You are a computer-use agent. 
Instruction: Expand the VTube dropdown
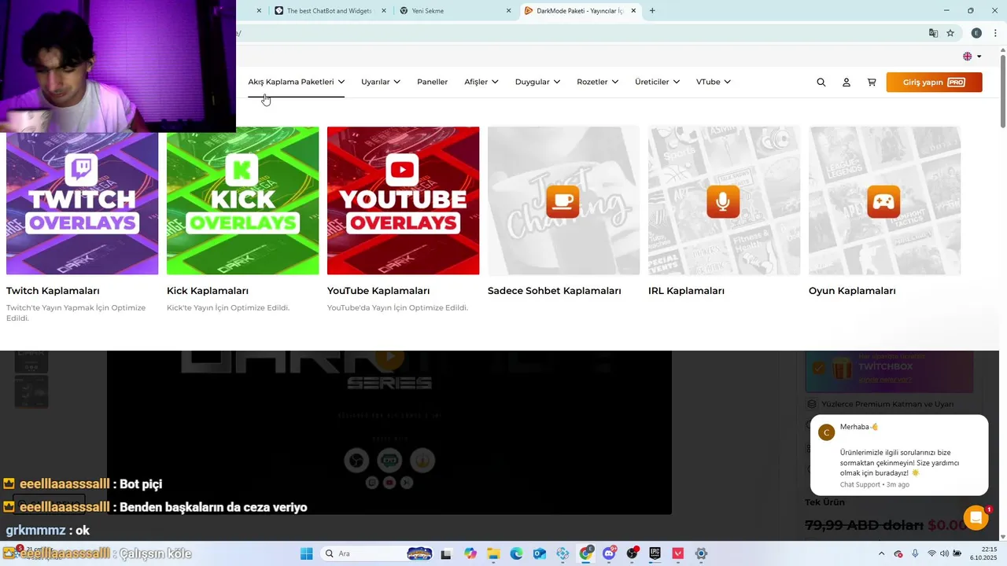[713, 82]
